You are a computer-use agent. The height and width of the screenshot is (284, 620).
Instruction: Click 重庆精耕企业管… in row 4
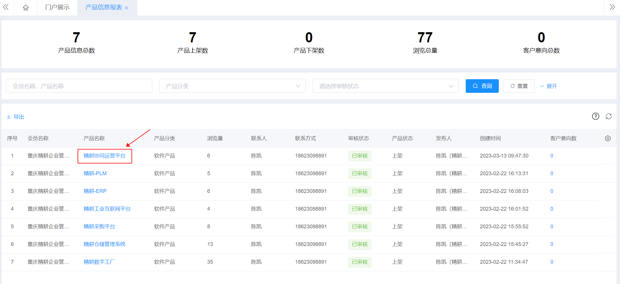[x=48, y=209]
